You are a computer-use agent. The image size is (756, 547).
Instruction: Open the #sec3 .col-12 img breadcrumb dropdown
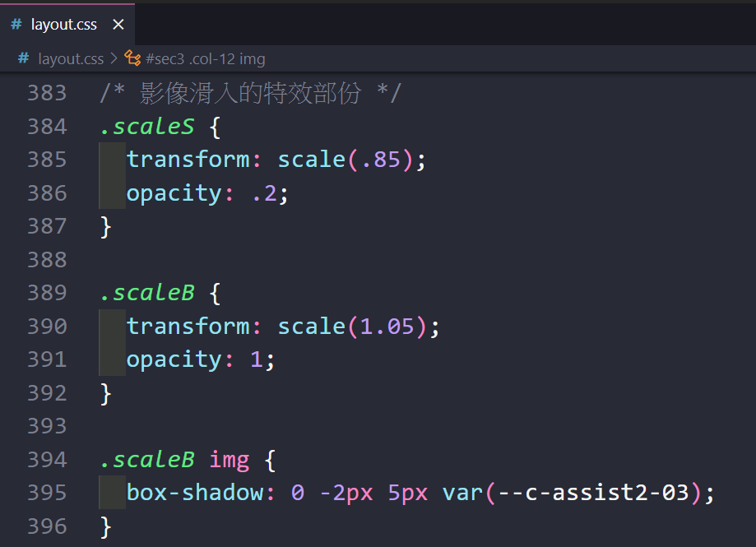point(205,58)
